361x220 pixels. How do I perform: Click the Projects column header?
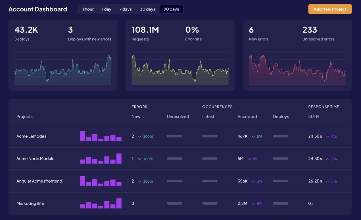tap(24, 117)
